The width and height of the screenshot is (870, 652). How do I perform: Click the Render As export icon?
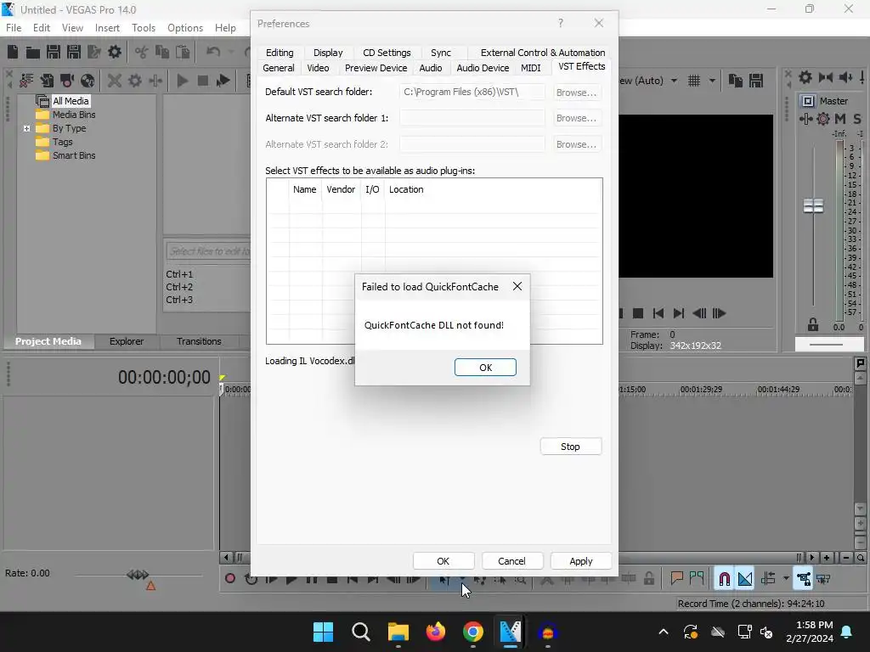(x=94, y=52)
